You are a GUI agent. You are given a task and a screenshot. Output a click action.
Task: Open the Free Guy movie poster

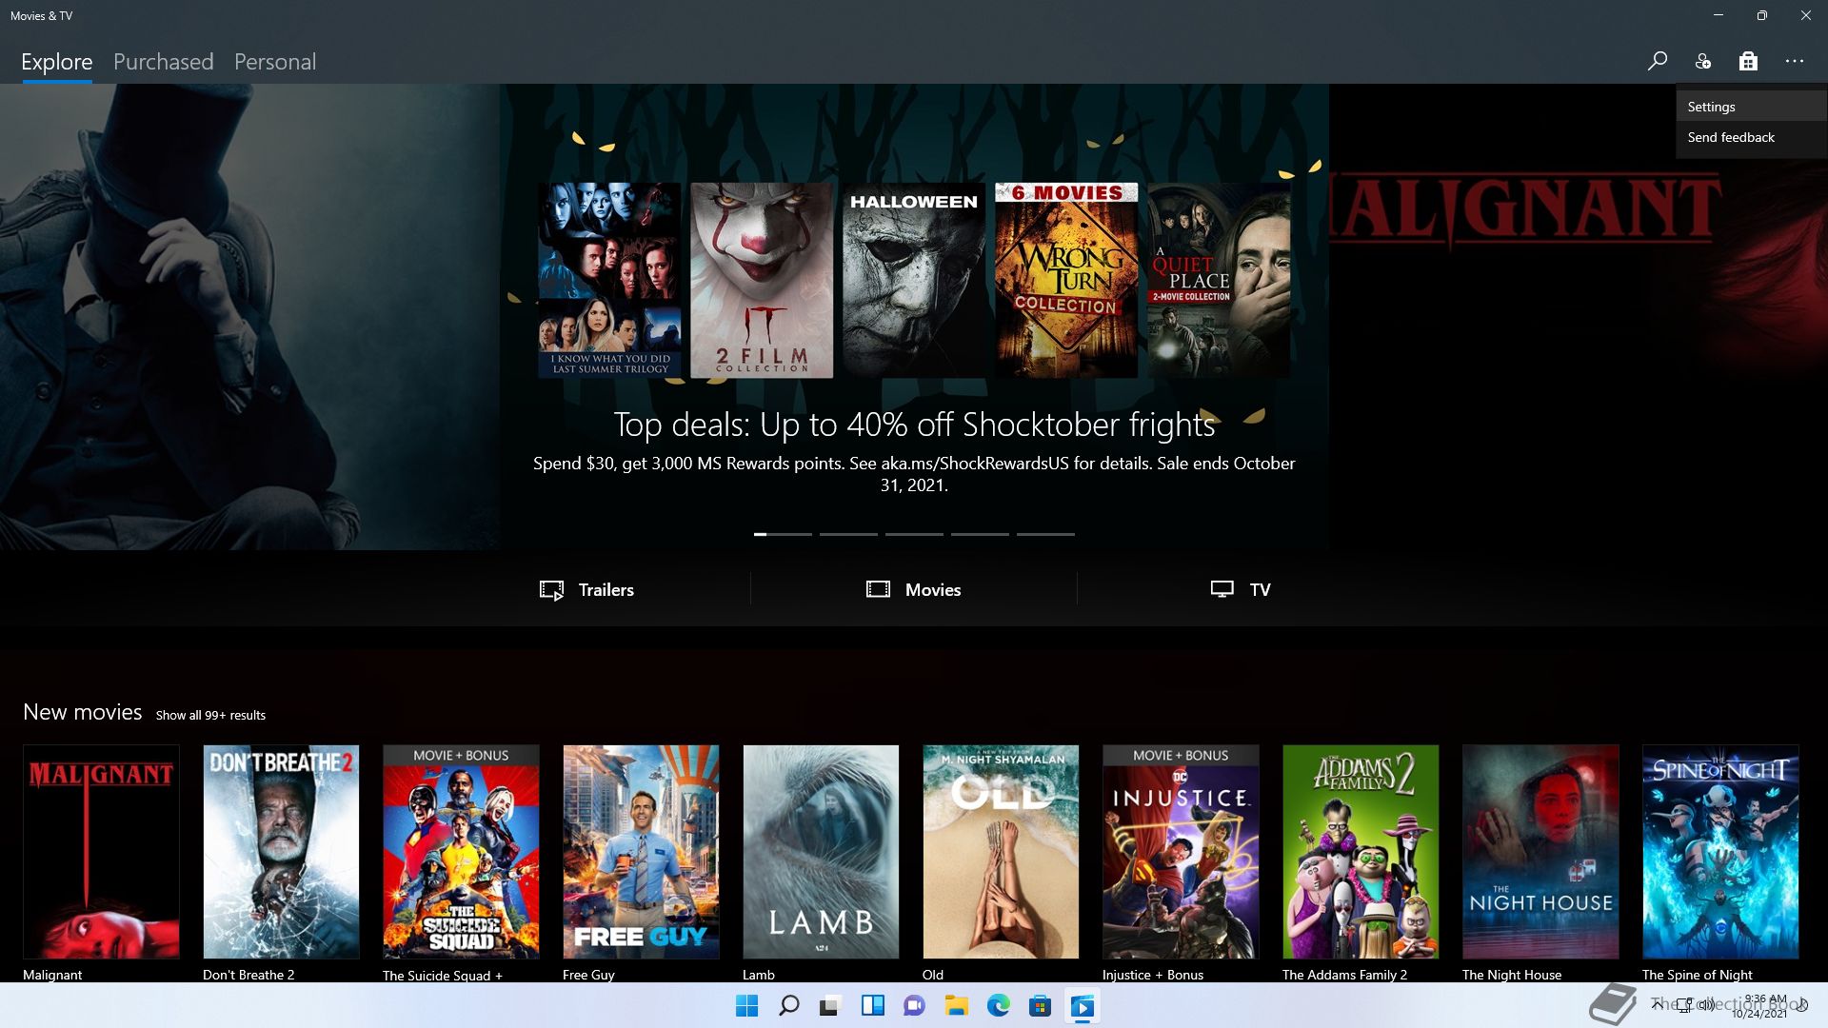click(x=641, y=852)
